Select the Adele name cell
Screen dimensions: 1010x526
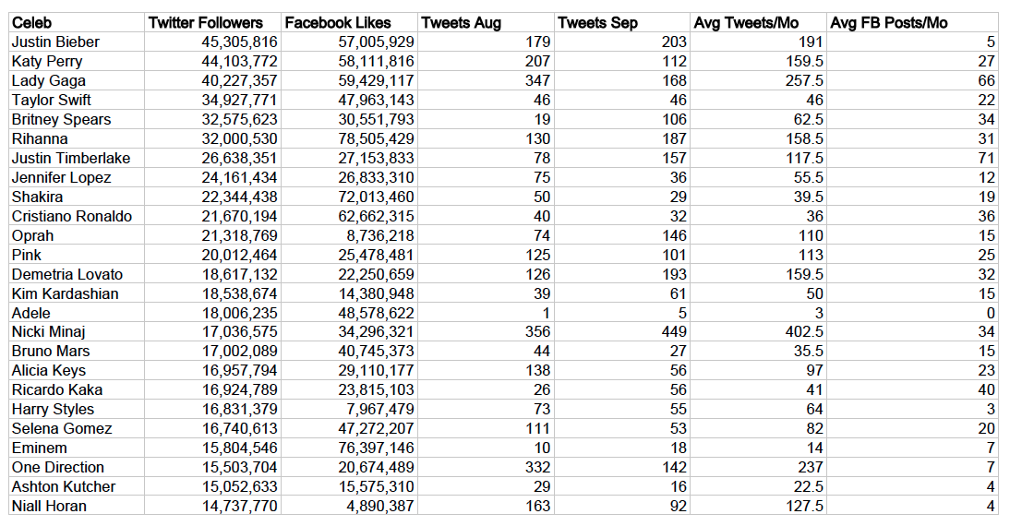click(x=77, y=313)
